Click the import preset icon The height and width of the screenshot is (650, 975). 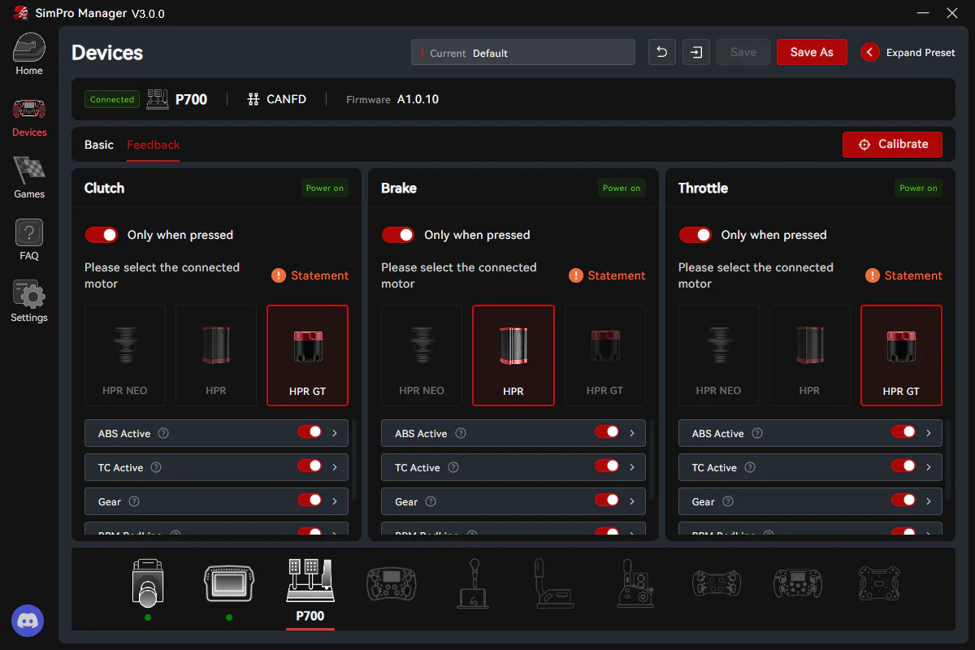pos(696,52)
